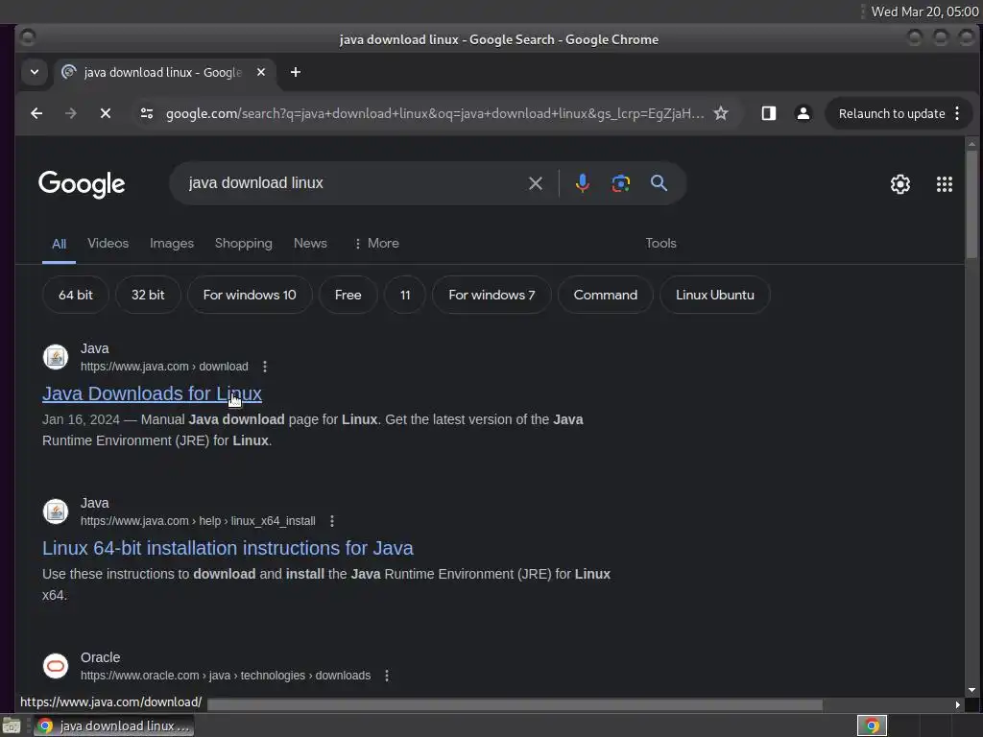Viewport: 983px width, 737px height.
Task: Open Linux 64-bit installation instructions link
Action: click(228, 548)
